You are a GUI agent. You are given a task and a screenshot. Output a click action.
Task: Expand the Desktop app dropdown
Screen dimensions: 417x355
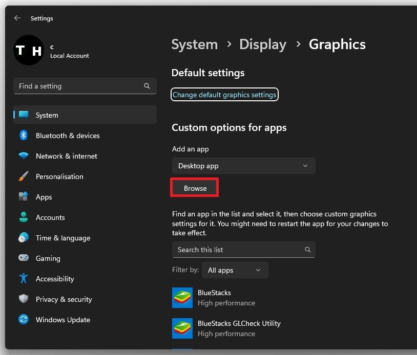tap(243, 166)
